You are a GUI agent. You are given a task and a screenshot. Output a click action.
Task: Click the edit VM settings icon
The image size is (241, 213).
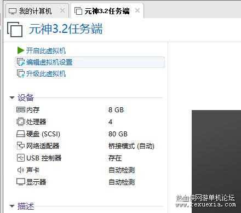coord(21,62)
